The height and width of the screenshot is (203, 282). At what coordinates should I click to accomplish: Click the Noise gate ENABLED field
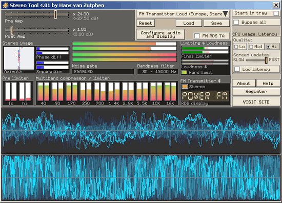103,72
